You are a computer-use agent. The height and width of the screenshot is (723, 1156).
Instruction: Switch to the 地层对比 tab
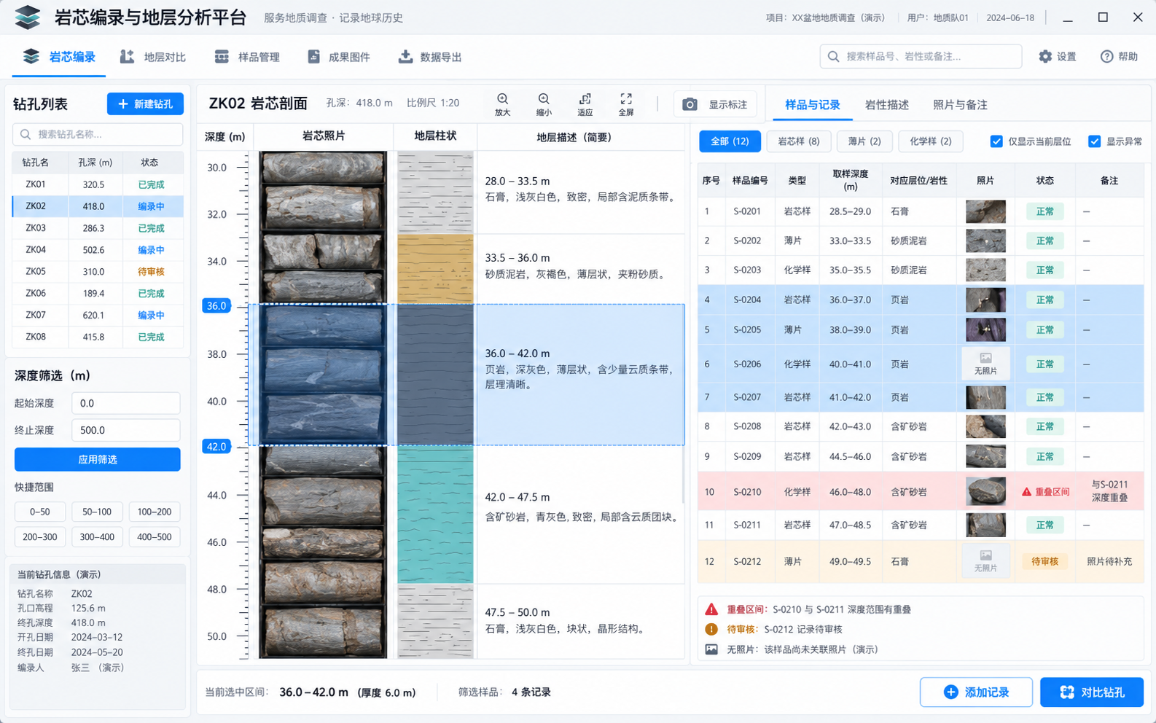pyautogui.click(x=153, y=57)
